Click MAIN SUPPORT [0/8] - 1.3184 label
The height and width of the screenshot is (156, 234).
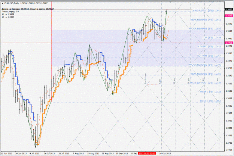(206, 83)
